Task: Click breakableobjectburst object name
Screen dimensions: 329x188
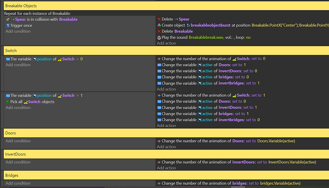Action: coord(210,25)
